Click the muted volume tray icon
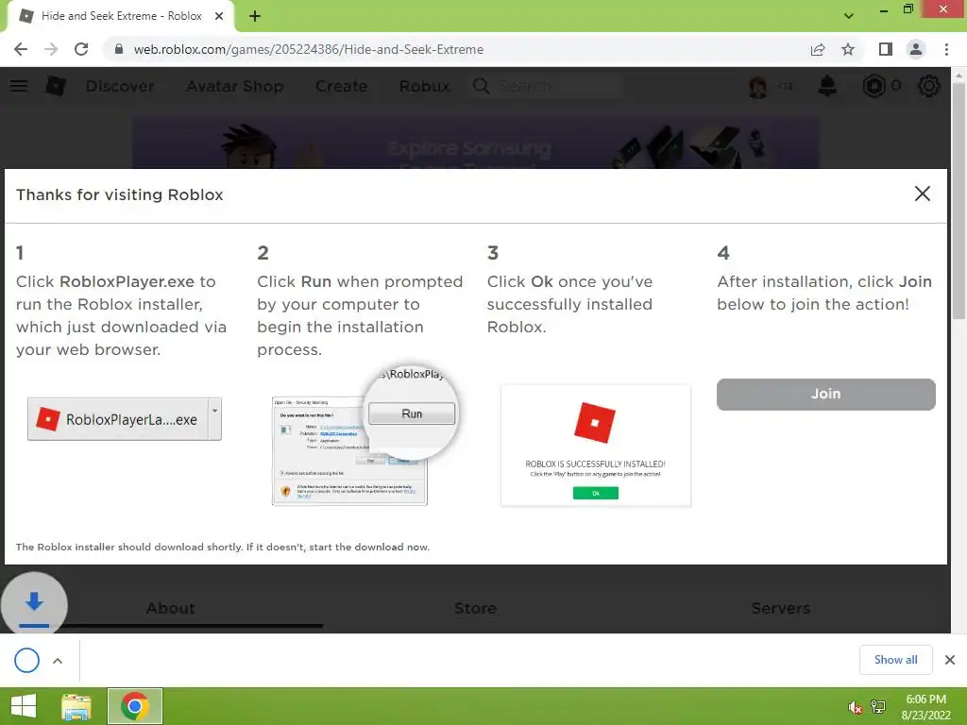This screenshot has width=967, height=725. click(x=855, y=707)
